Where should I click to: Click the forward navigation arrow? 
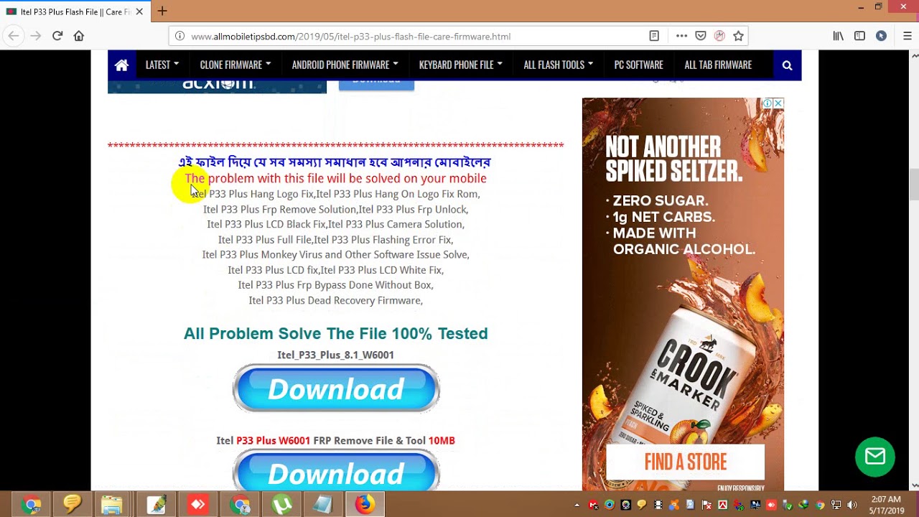tap(35, 36)
